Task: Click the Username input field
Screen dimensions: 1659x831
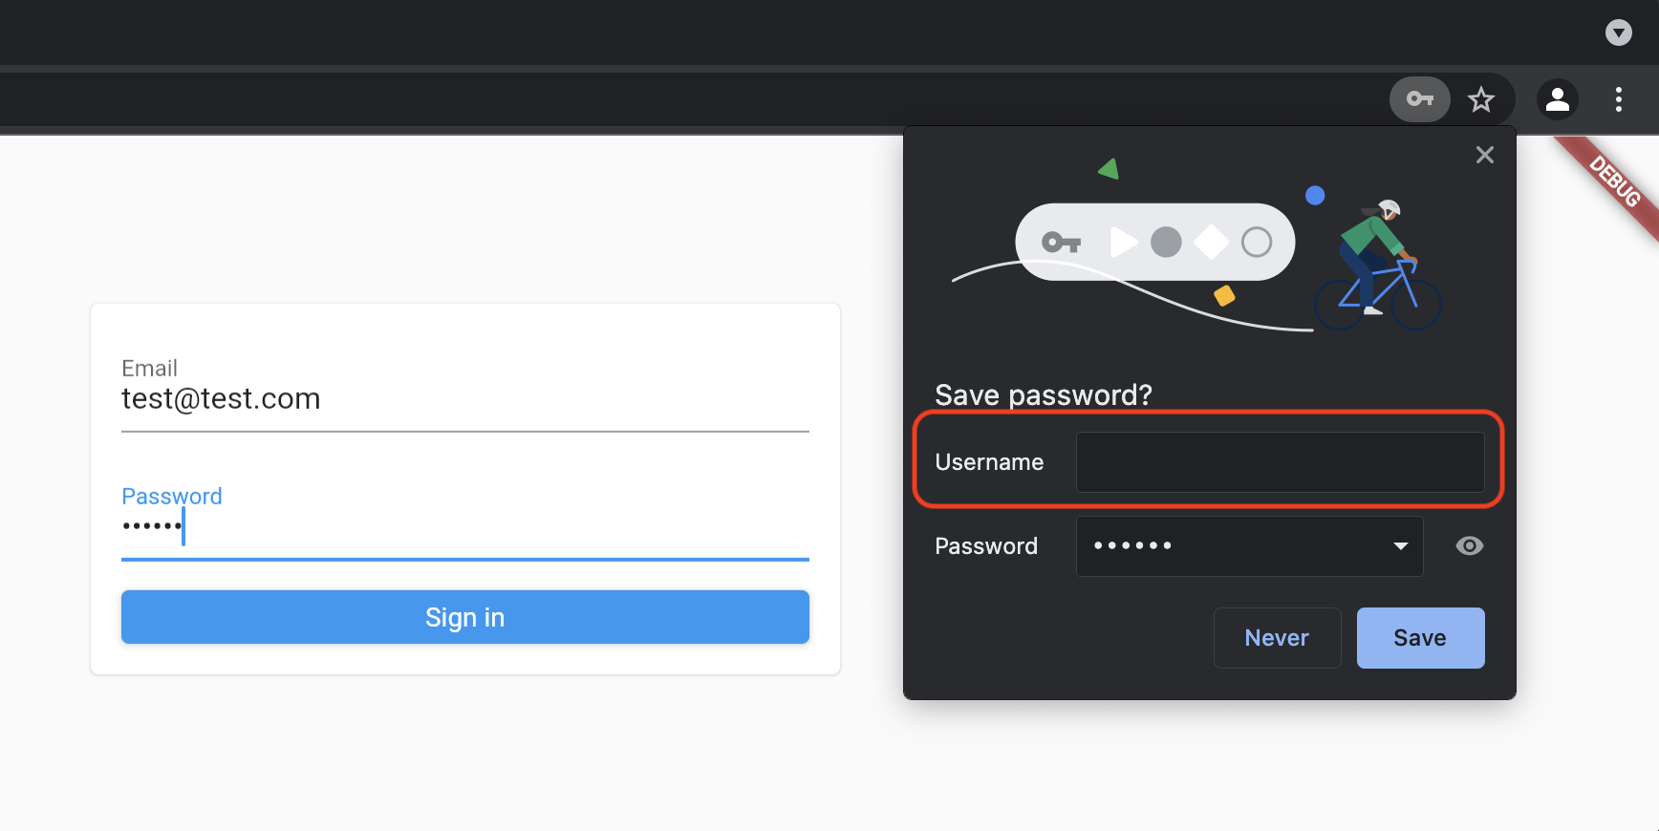Action: 1280,462
